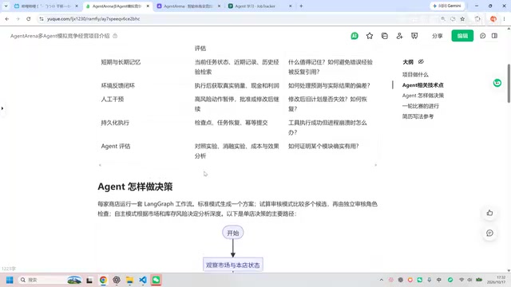Open the clock and date in taskbar
The height and width of the screenshot is (287, 511).
click(x=497, y=280)
